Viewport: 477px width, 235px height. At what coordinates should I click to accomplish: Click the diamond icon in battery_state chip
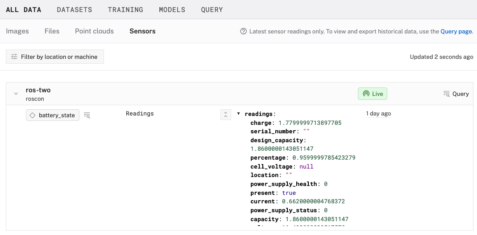[33, 115]
